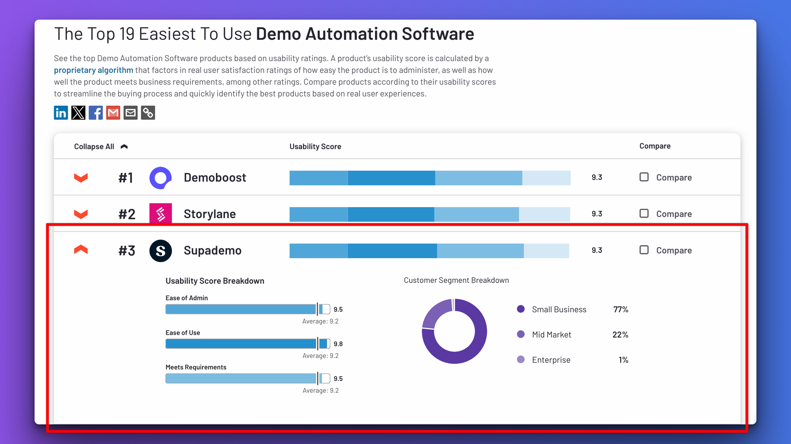Click the Customer Segment Breakdown heading
Viewport: 791px width, 444px height.
click(x=456, y=280)
